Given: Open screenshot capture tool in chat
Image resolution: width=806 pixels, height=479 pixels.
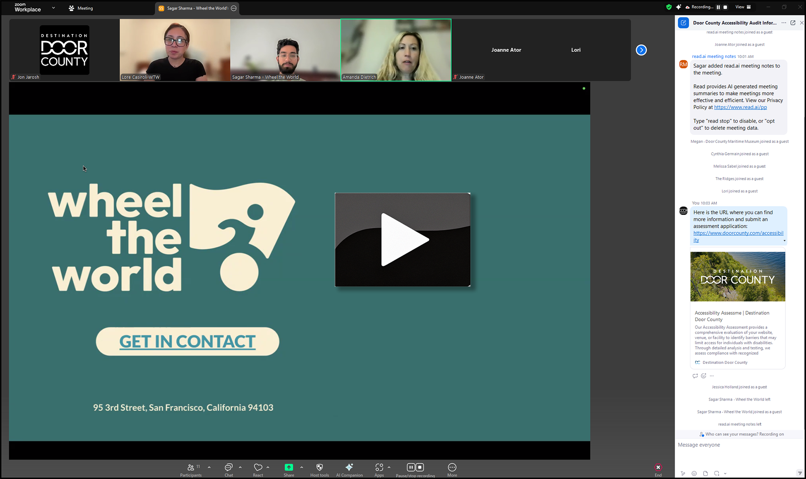Looking at the screenshot, I should 717,473.
